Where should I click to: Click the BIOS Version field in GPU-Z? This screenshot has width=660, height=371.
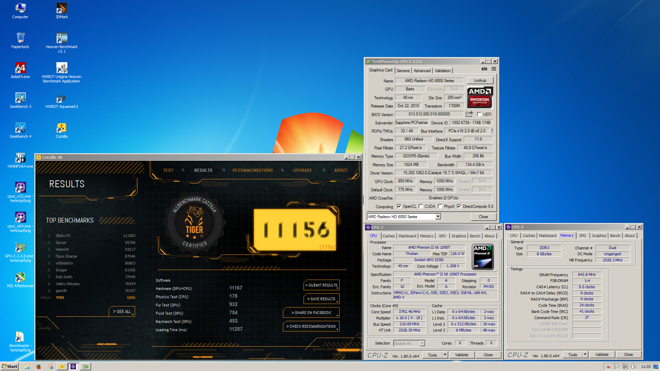coord(429,114)
